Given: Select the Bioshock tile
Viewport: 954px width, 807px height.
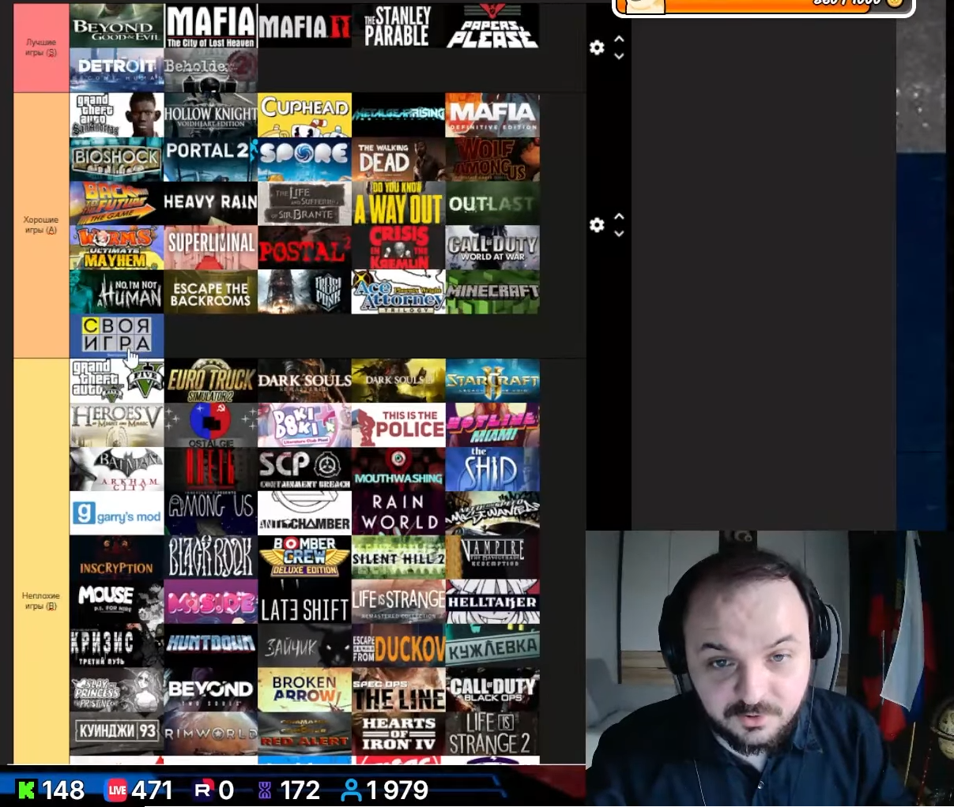Looking at the screenshot, I should click(x=117, y=160).
